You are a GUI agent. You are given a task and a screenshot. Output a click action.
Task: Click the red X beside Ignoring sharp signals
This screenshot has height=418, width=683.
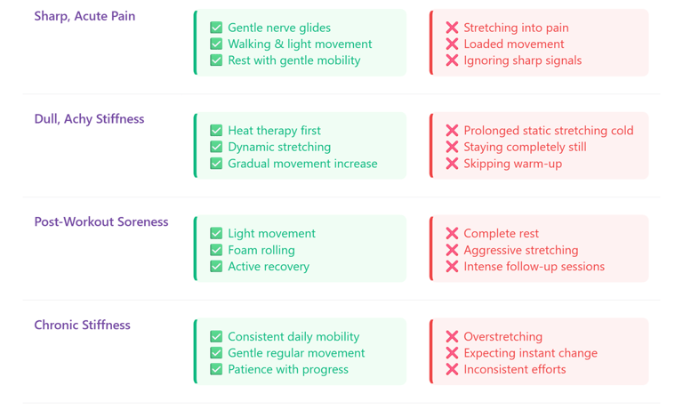(452, 60)
